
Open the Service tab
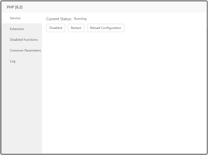(22, 18)
